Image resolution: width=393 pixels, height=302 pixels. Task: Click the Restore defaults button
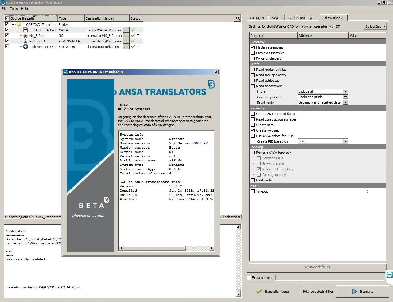(317, 267)
